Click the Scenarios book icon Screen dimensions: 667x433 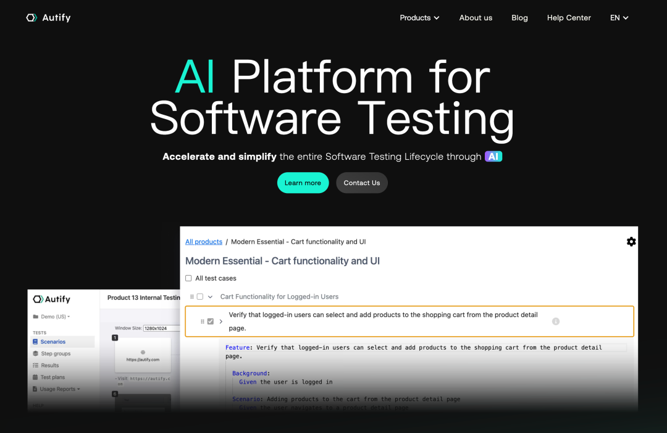(35, 342)
